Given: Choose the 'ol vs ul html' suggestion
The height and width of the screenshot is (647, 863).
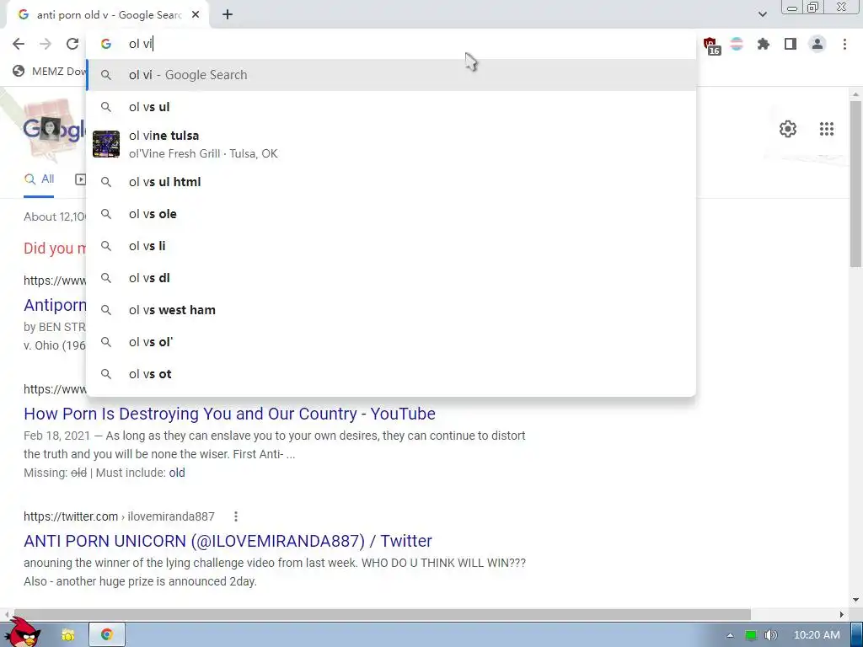Looking at the screenshot, I should coord(391,182).
